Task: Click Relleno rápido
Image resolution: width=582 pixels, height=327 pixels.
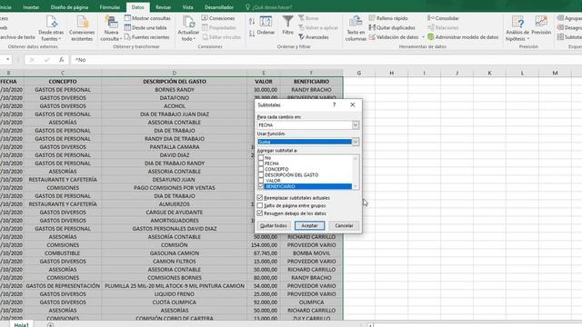Action: coord(388,18)
